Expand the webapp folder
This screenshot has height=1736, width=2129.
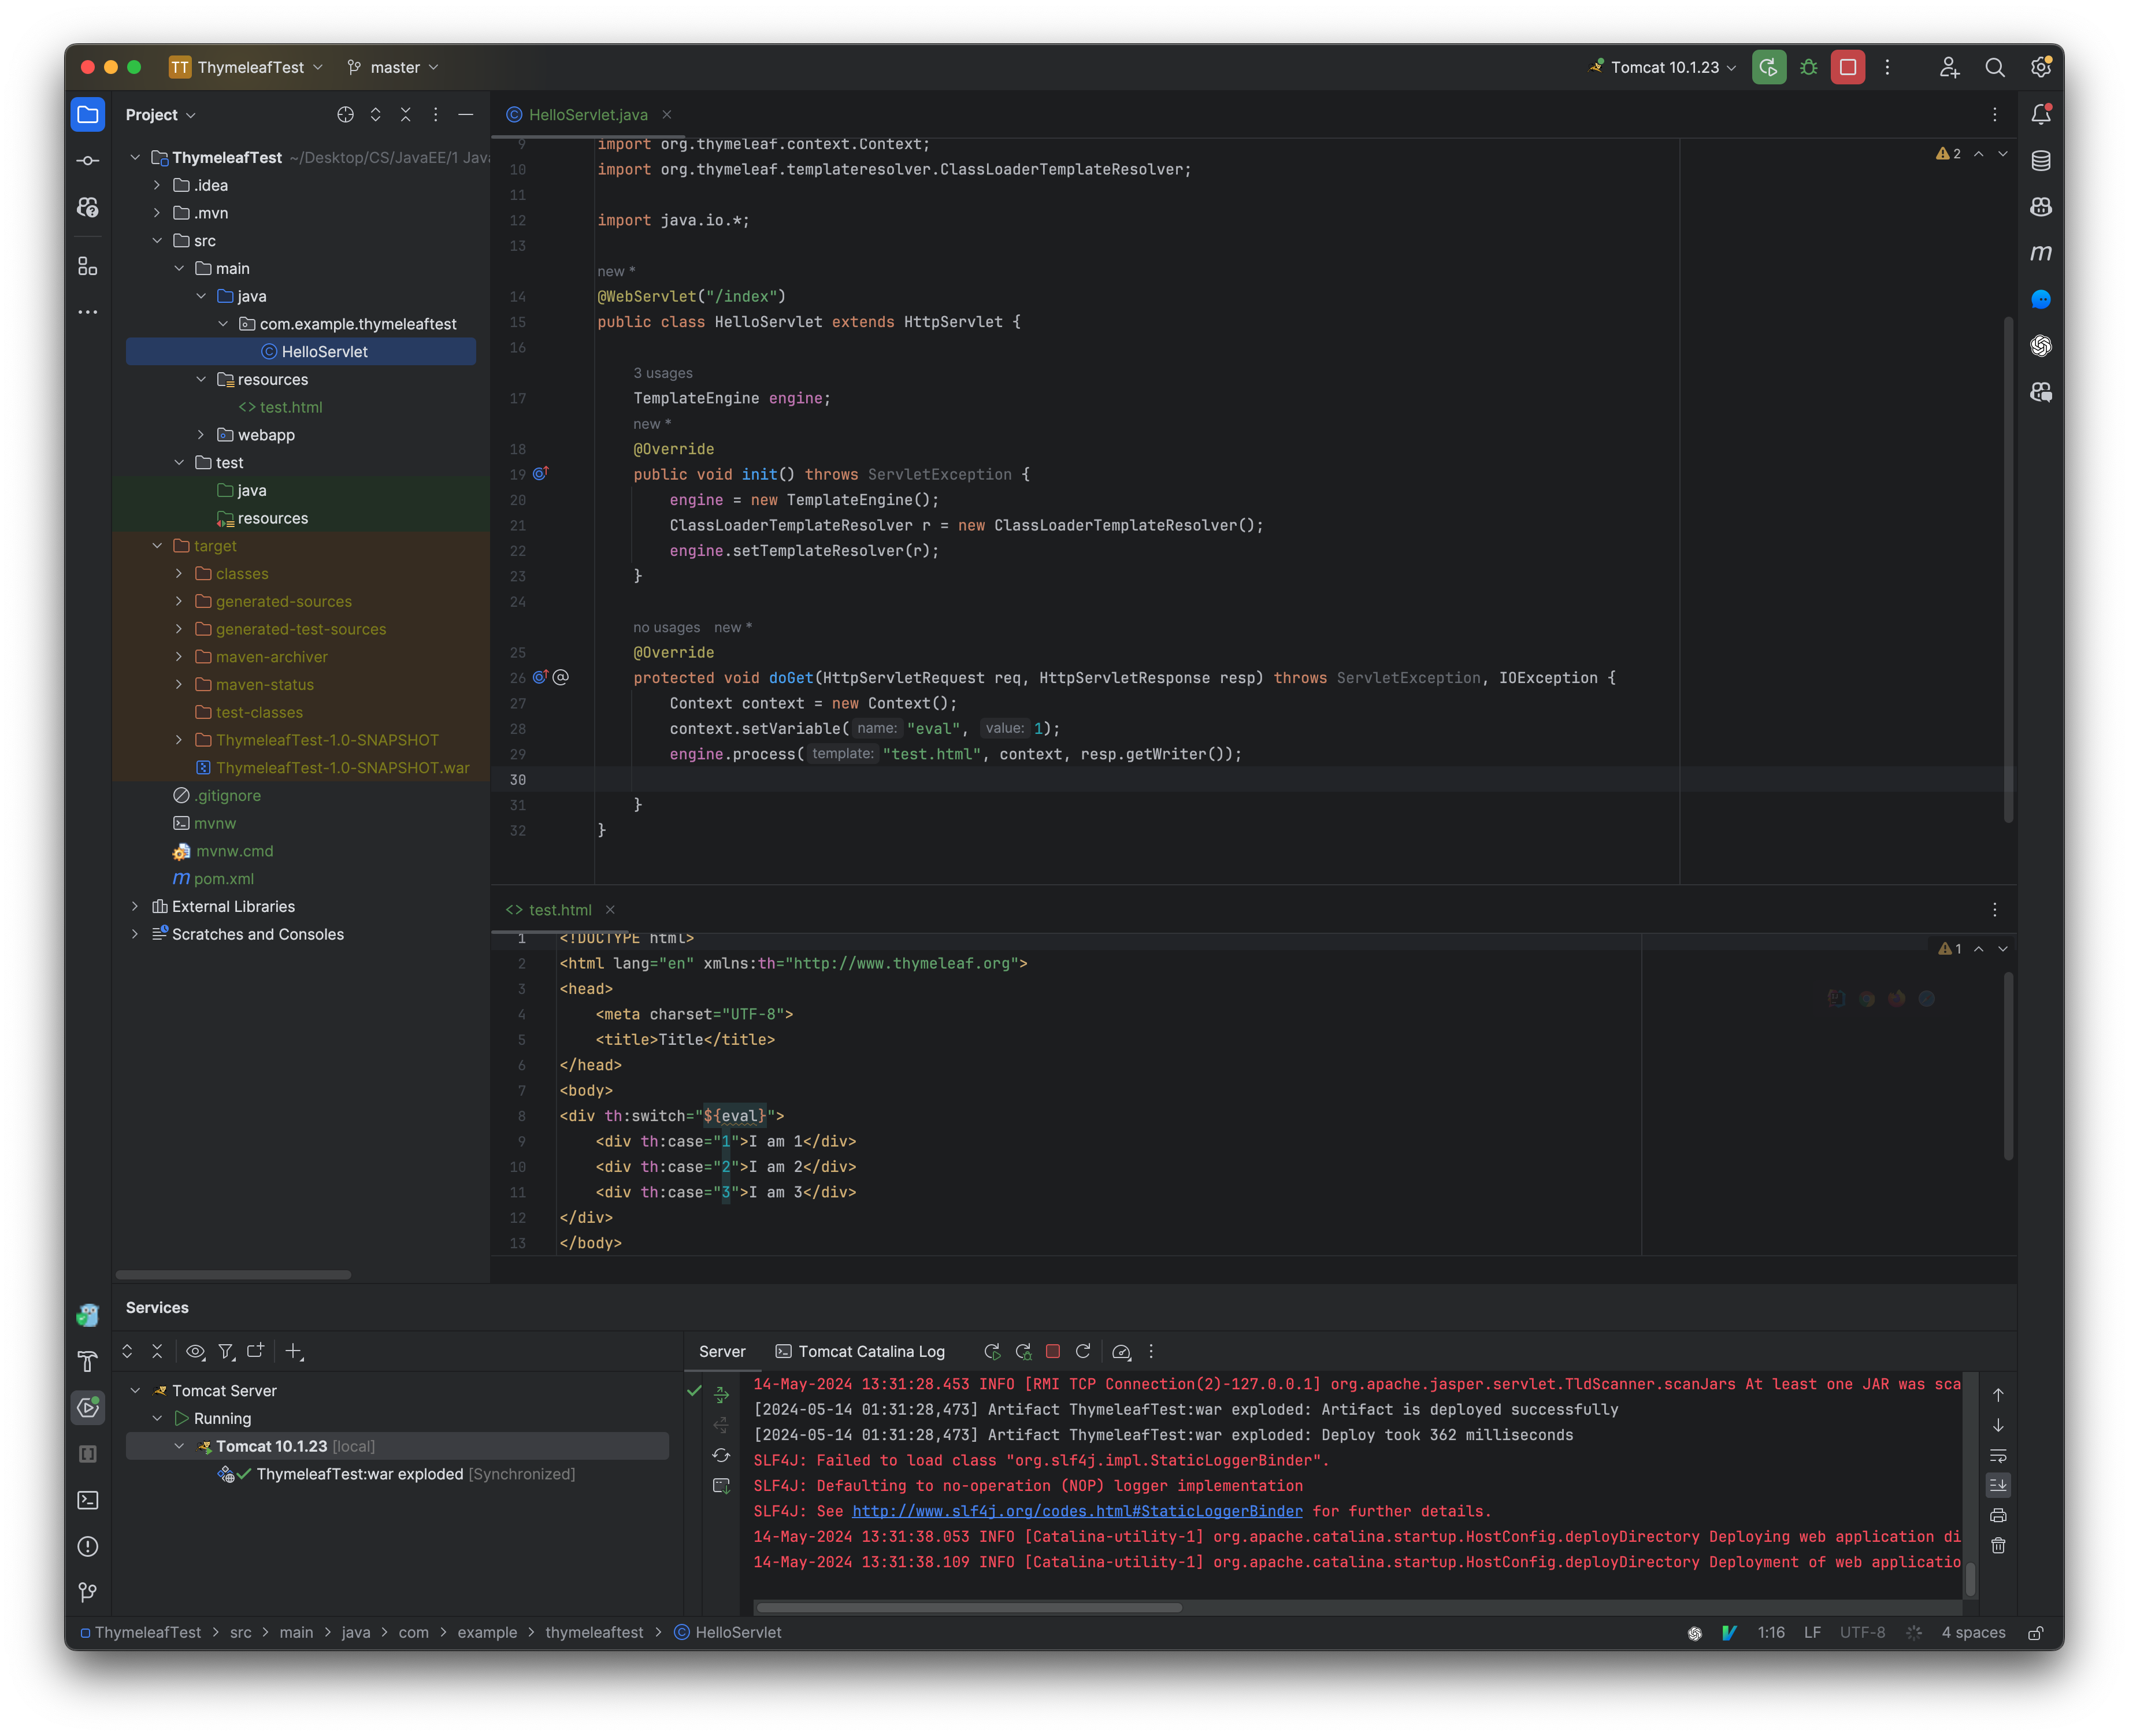(201, 435)
